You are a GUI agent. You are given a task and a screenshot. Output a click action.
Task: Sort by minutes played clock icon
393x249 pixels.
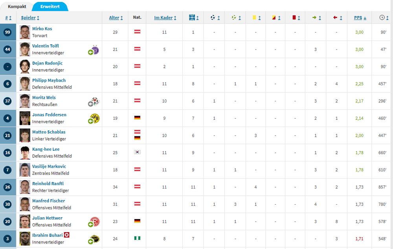(x=384, y=18)
